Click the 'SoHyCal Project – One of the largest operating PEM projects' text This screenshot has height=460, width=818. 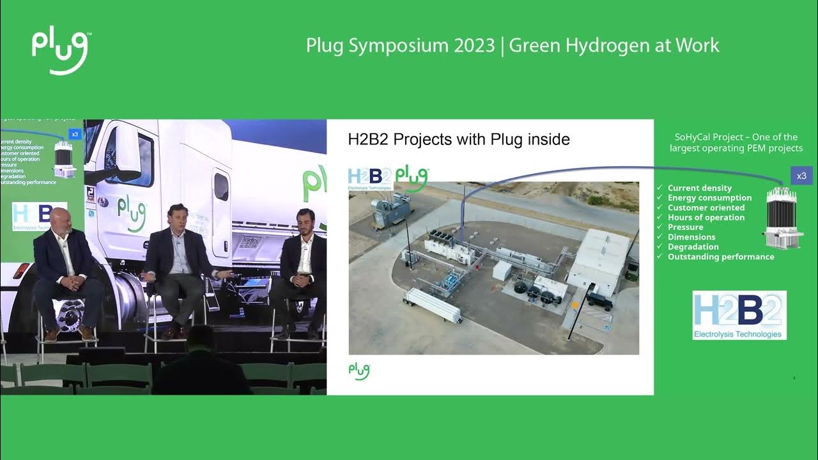coord(736,142)
